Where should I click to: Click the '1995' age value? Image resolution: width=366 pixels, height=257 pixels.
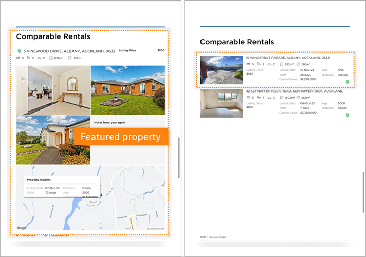[x=341, y=70]
